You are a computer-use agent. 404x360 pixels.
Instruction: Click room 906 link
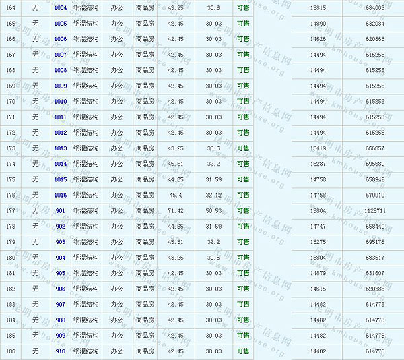pyautogui.click(x=61, y=289)
